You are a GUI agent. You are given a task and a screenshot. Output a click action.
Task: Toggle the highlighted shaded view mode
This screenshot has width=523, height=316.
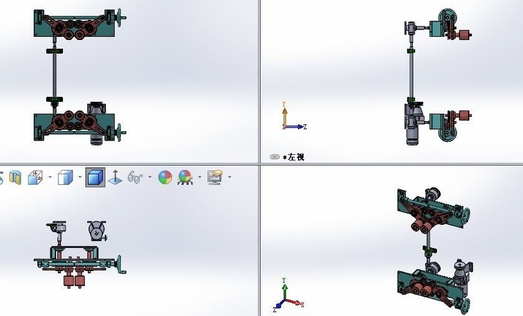coord(95,177)
